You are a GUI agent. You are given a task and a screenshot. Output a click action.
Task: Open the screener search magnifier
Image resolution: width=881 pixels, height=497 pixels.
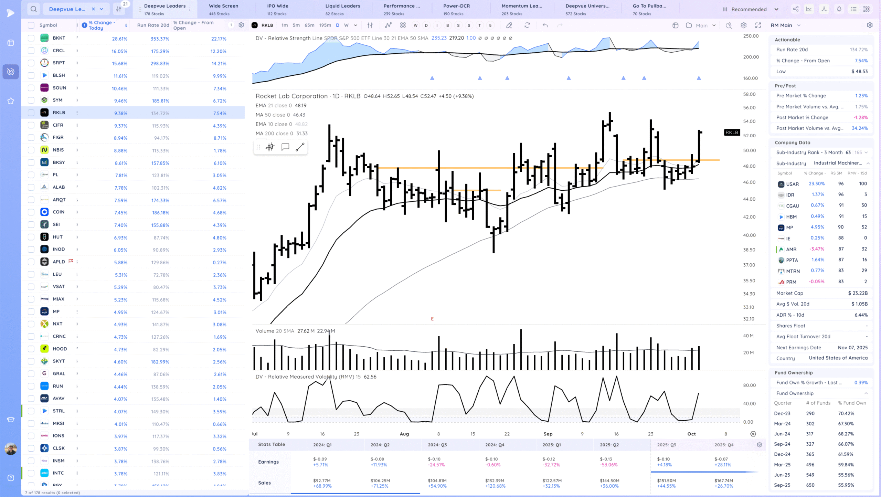pos(33,9)
